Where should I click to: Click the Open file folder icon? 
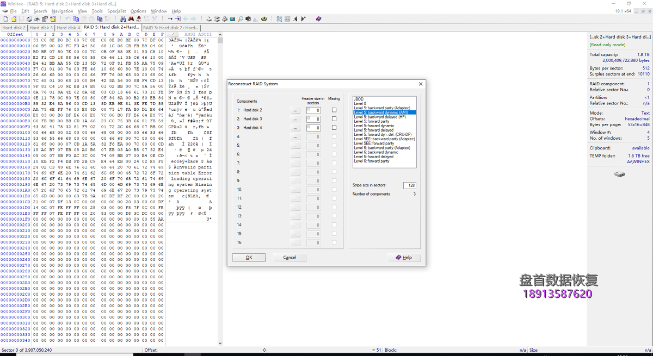coord(14,19)
